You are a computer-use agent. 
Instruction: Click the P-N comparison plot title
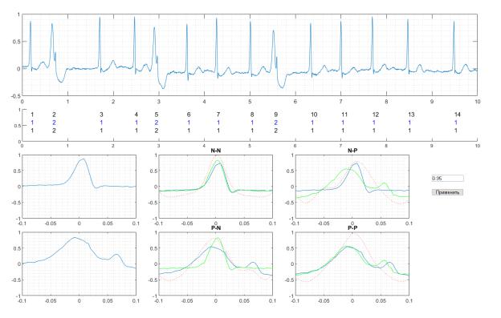pos(216,228)
